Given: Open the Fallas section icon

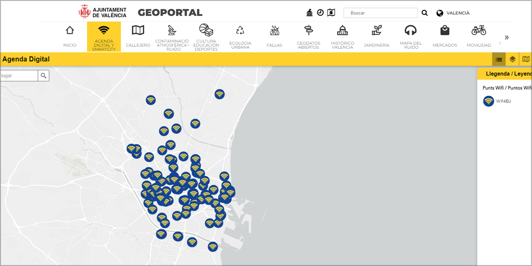Looking at the screenshot, I should (274, 31).
